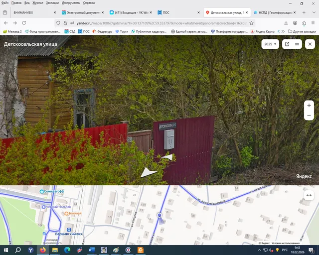
Task: Select Семишагофф place on the map
Action: pyautogui.click(x=52, y=191)
